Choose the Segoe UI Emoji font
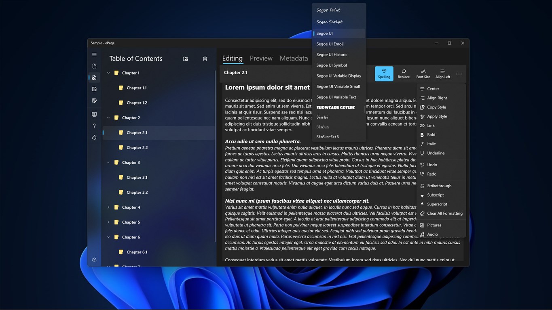 (x=339, y=44)
